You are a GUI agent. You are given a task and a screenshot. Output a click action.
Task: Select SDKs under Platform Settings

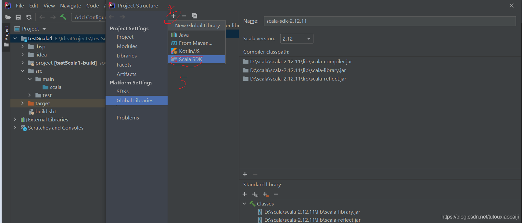(122, 92)
